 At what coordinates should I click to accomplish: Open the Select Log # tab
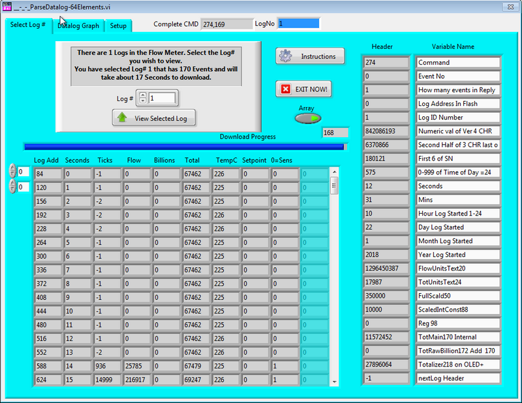point(28,25)
